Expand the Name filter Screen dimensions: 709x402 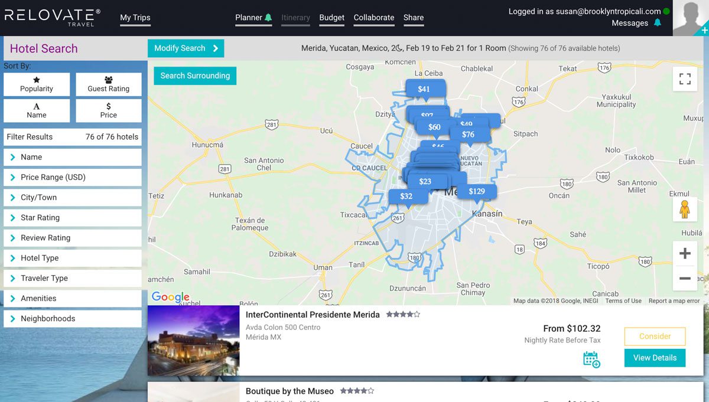coord(73,157)
